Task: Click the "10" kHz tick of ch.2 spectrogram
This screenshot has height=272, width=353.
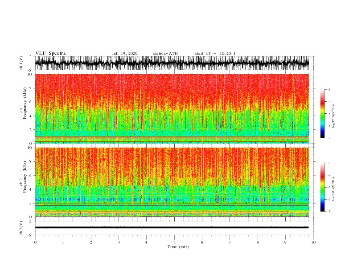Action: (x=31, y=148)
